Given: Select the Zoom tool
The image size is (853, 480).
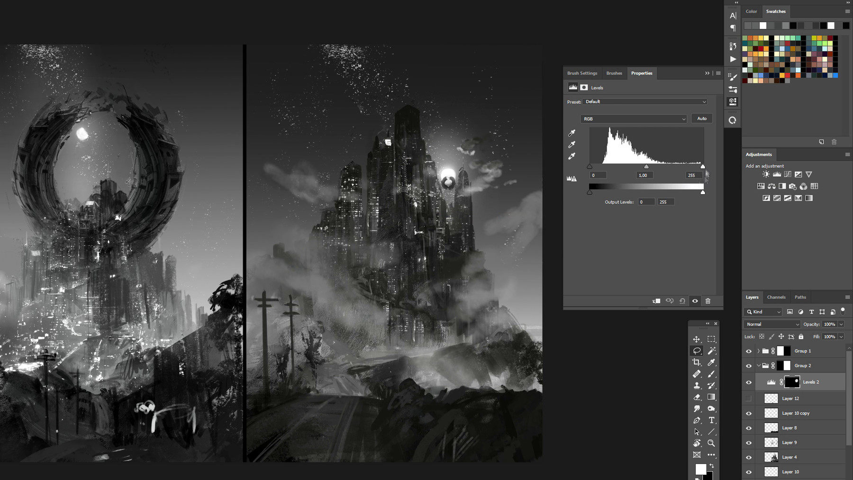Looking at the screenshot, I should (711, 443).
